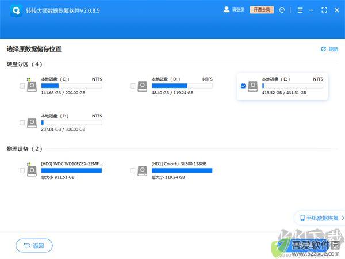Click the HD1 Colorful capacity bar
The image size is (345, 259).
182,170
